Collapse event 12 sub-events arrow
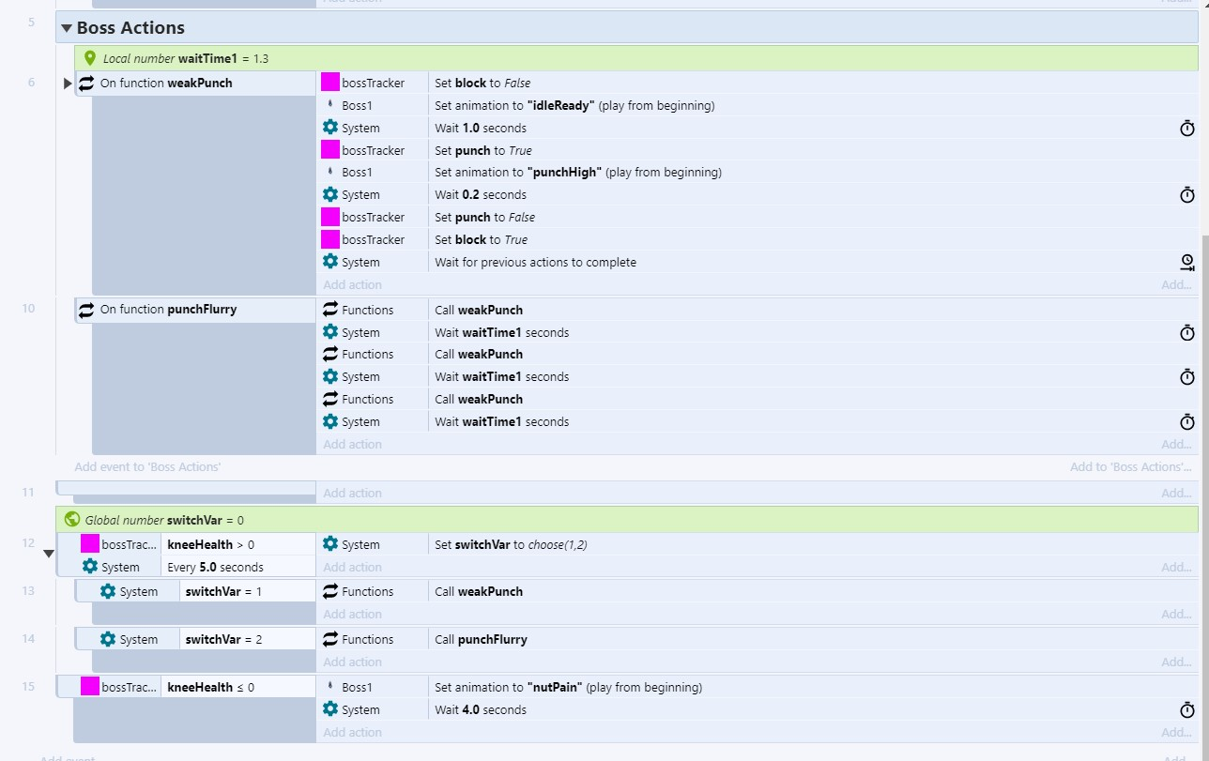This screenshot has width=1209, height=761. tap(49, 555)
